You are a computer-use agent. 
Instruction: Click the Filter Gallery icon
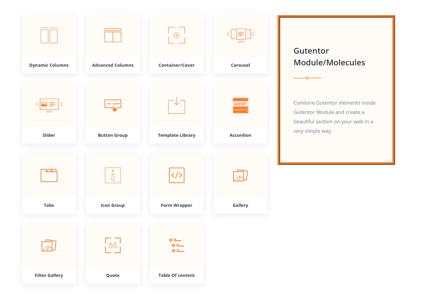click(x=49, y=245)
